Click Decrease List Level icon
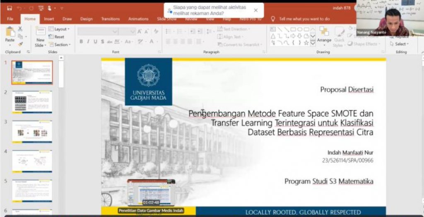 192,31
